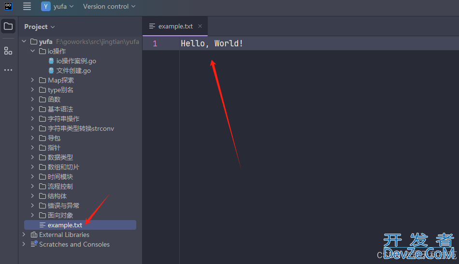Expand the 数组和切片 folder chevron
The width and height of the screenshot is (459, 264).
tap(32, 167)
